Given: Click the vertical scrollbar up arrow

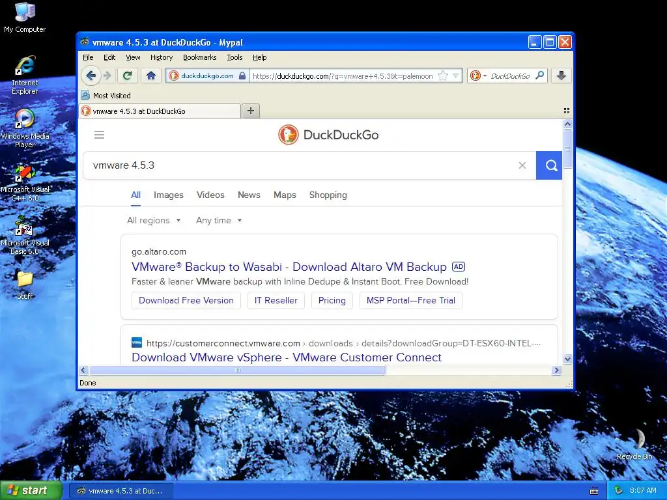Looking at the screenshot, I should 567,124.
